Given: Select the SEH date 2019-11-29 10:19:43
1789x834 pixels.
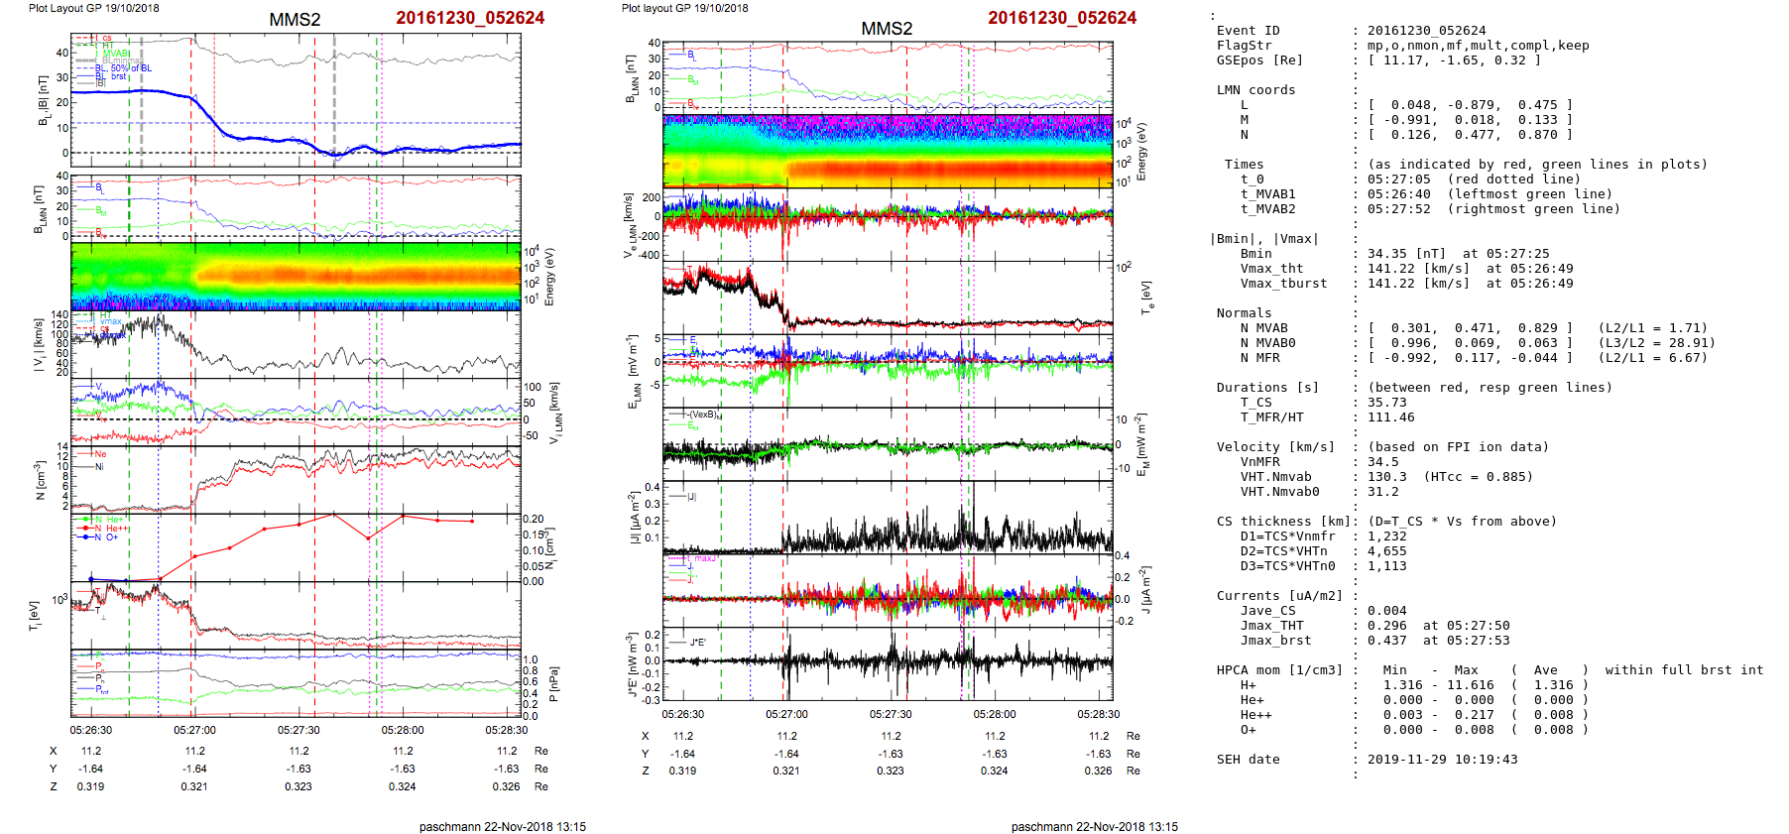Looking at the screenshot, I should pos(1443,760).
